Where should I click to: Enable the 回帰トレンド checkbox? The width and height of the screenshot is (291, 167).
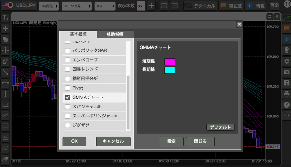pos(68,69)
